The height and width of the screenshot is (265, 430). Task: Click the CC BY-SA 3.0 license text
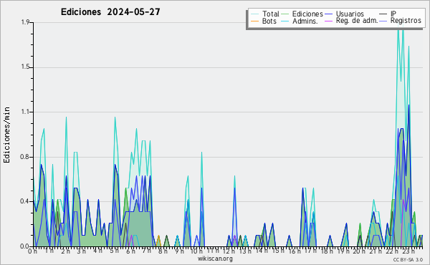[408, 259]
